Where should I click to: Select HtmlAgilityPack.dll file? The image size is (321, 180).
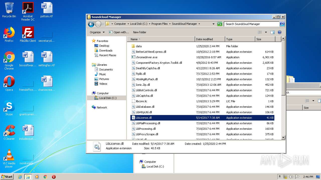(x=202, y=79)
